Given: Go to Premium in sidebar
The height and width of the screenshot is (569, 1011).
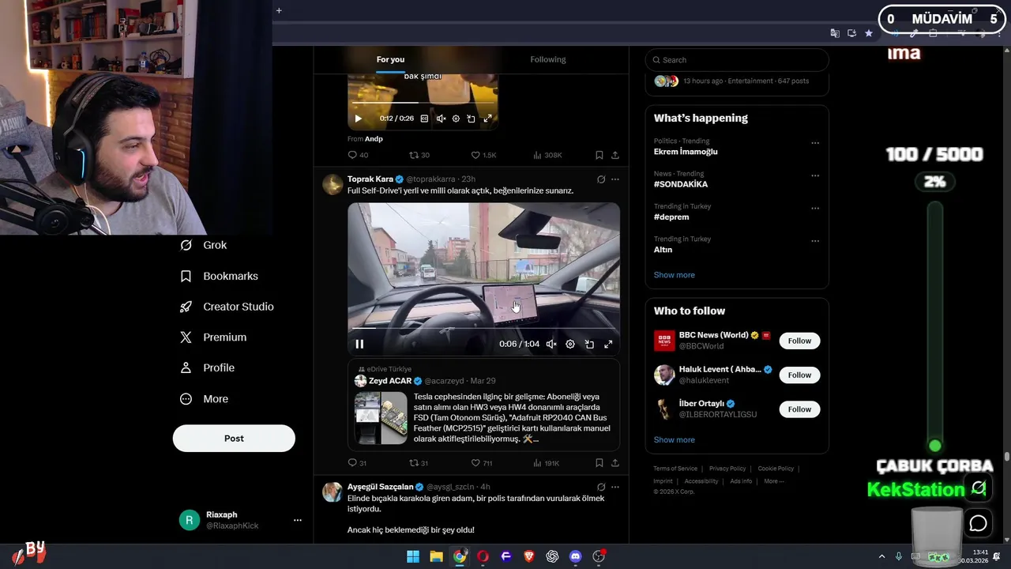Looking at the screenshot, I should tap(213, 337).
